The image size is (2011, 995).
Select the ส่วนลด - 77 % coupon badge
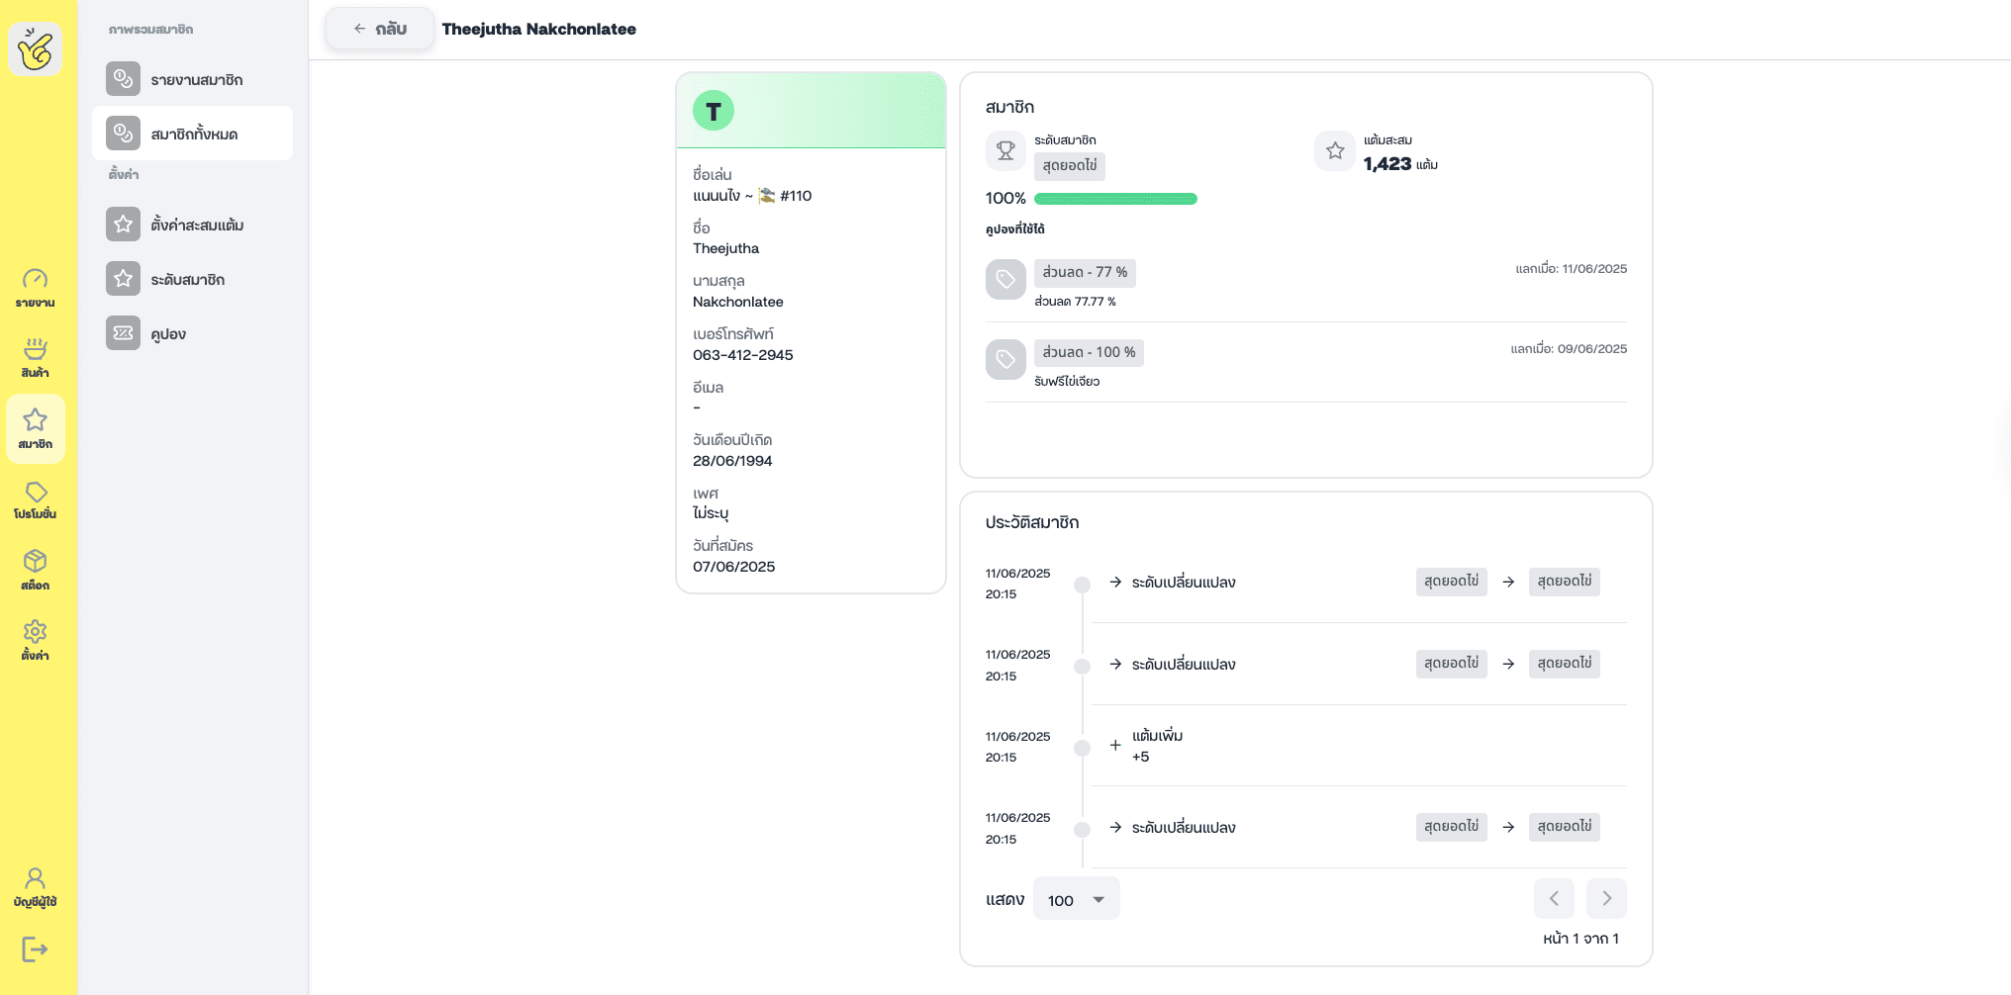pos(1085,272)
